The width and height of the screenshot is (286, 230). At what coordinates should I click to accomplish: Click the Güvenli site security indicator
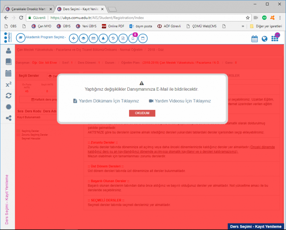point(37,18)
